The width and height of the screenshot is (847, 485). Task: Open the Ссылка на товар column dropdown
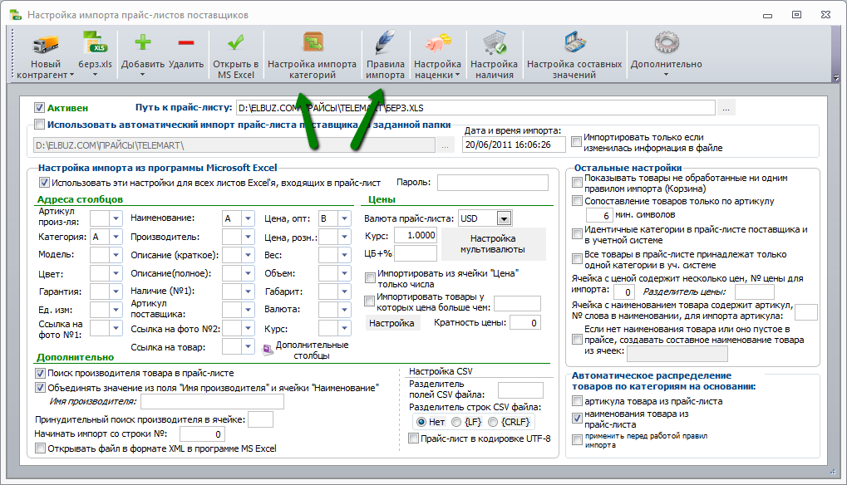coord(248,346)
